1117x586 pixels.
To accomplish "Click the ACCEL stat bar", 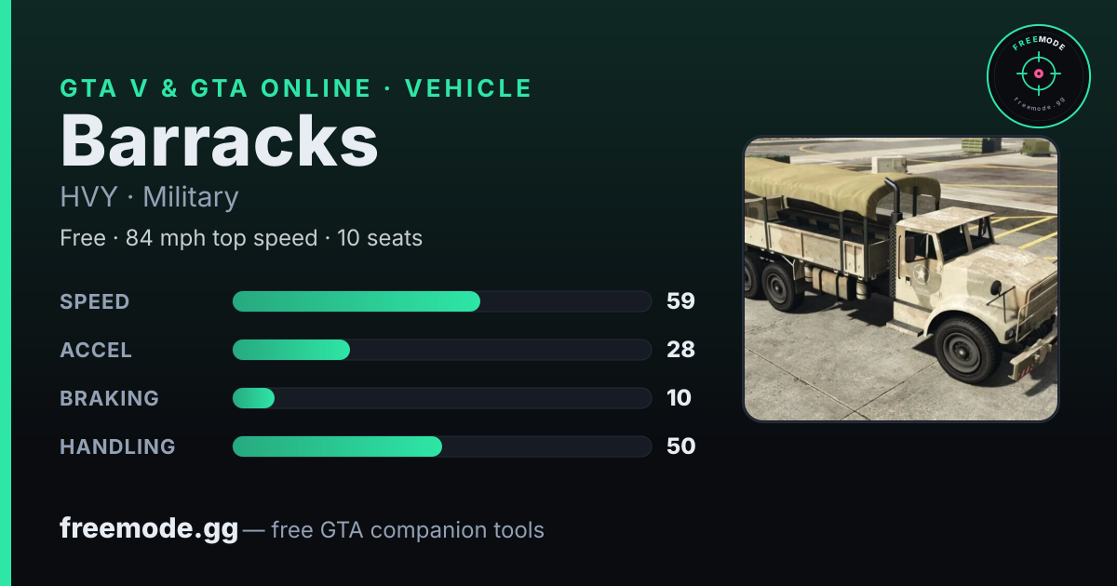I will [441, 350].
